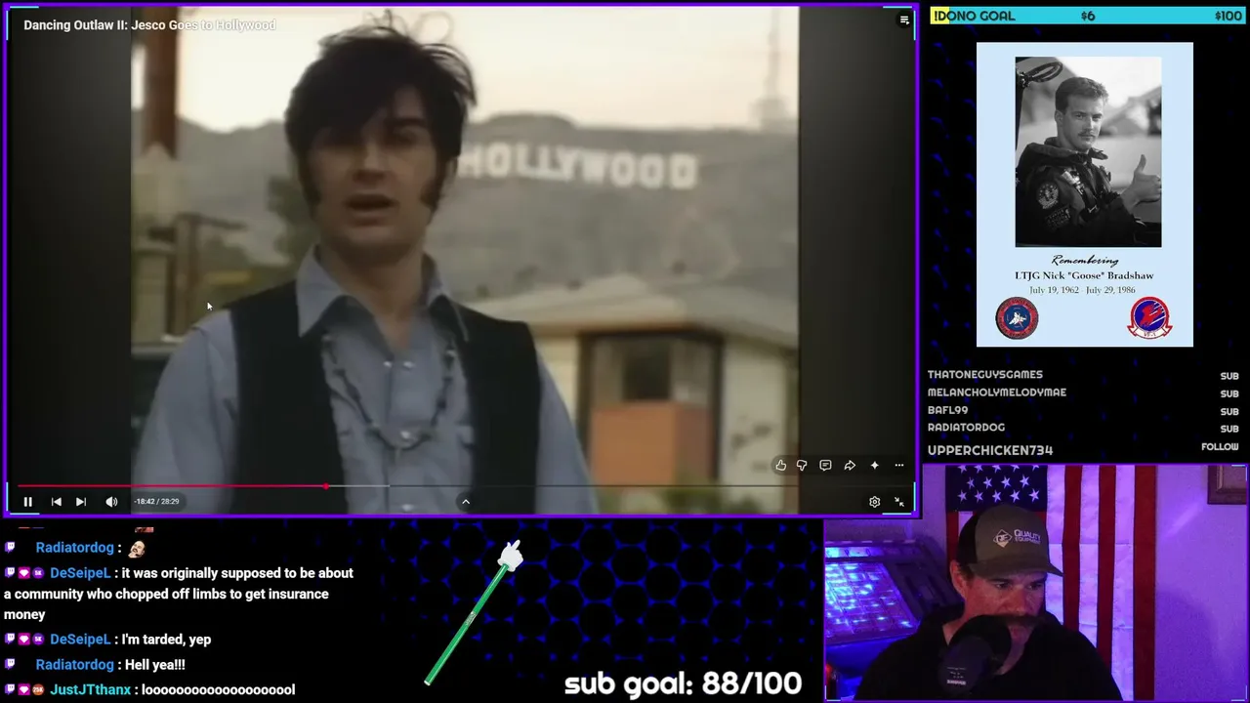Click the sparkle icon in player
The height and width of the screenshot is (703, 1250).
point(874,466)
